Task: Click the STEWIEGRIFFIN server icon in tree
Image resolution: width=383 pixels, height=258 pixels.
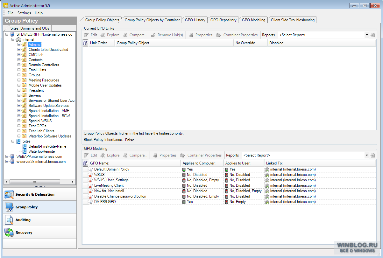Action: click(x=12, y=34)
